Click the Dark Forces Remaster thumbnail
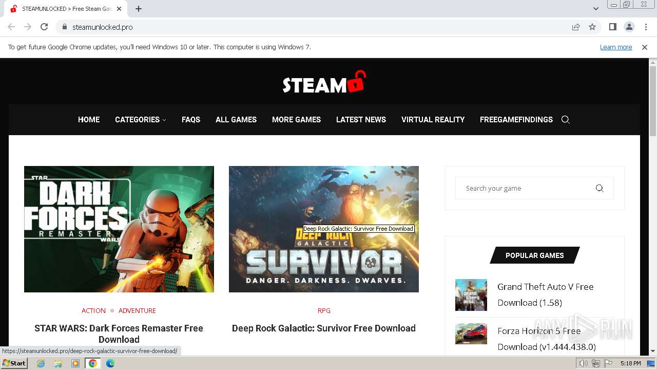The width and height of the screenshot is (657, 370). pos(119,229)
